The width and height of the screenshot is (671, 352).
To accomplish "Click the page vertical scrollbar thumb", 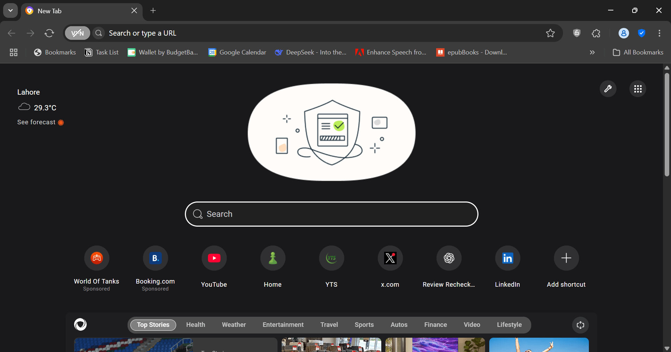I will [x=667, y=124].
